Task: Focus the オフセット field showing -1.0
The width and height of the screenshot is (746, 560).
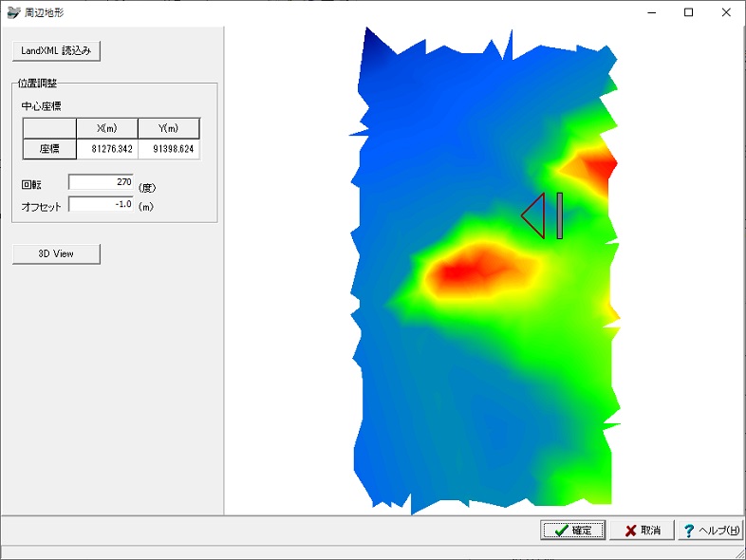Action: coord(101,204)
